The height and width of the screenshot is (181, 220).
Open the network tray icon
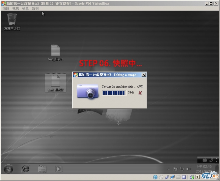[182, 169]
